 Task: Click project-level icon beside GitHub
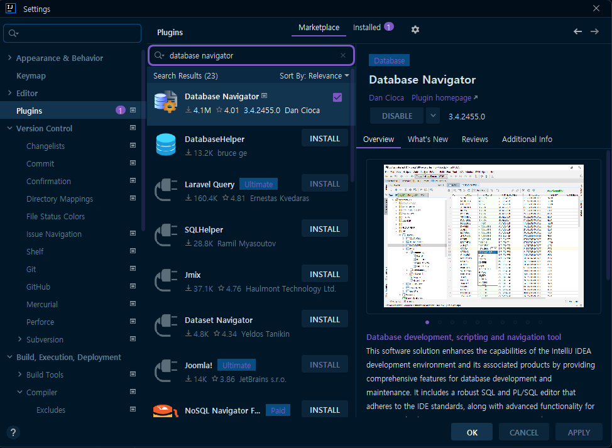(x=133, y=286)
